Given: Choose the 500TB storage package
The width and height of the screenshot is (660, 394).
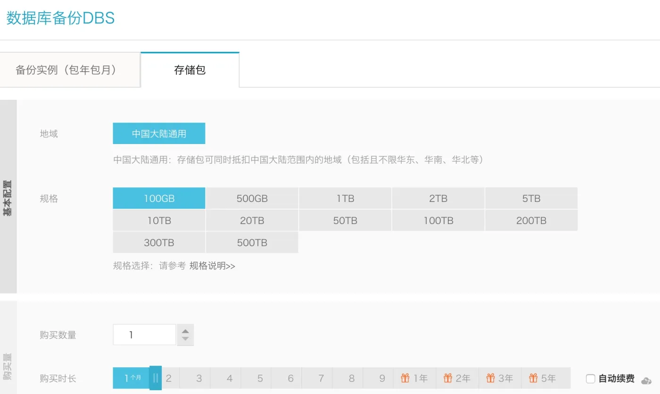Looking at the screenshot, I should tap(252, 242).
